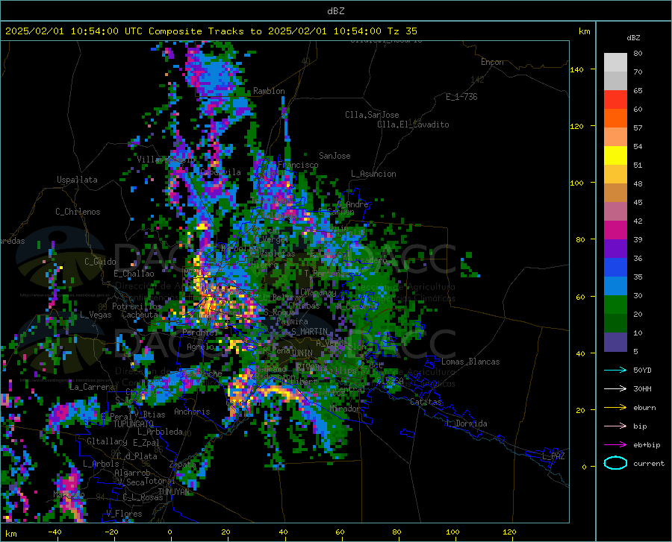Screen dimensions: 672x542
Task: Click the '30HM' legend label
Action: click(642, 389)
